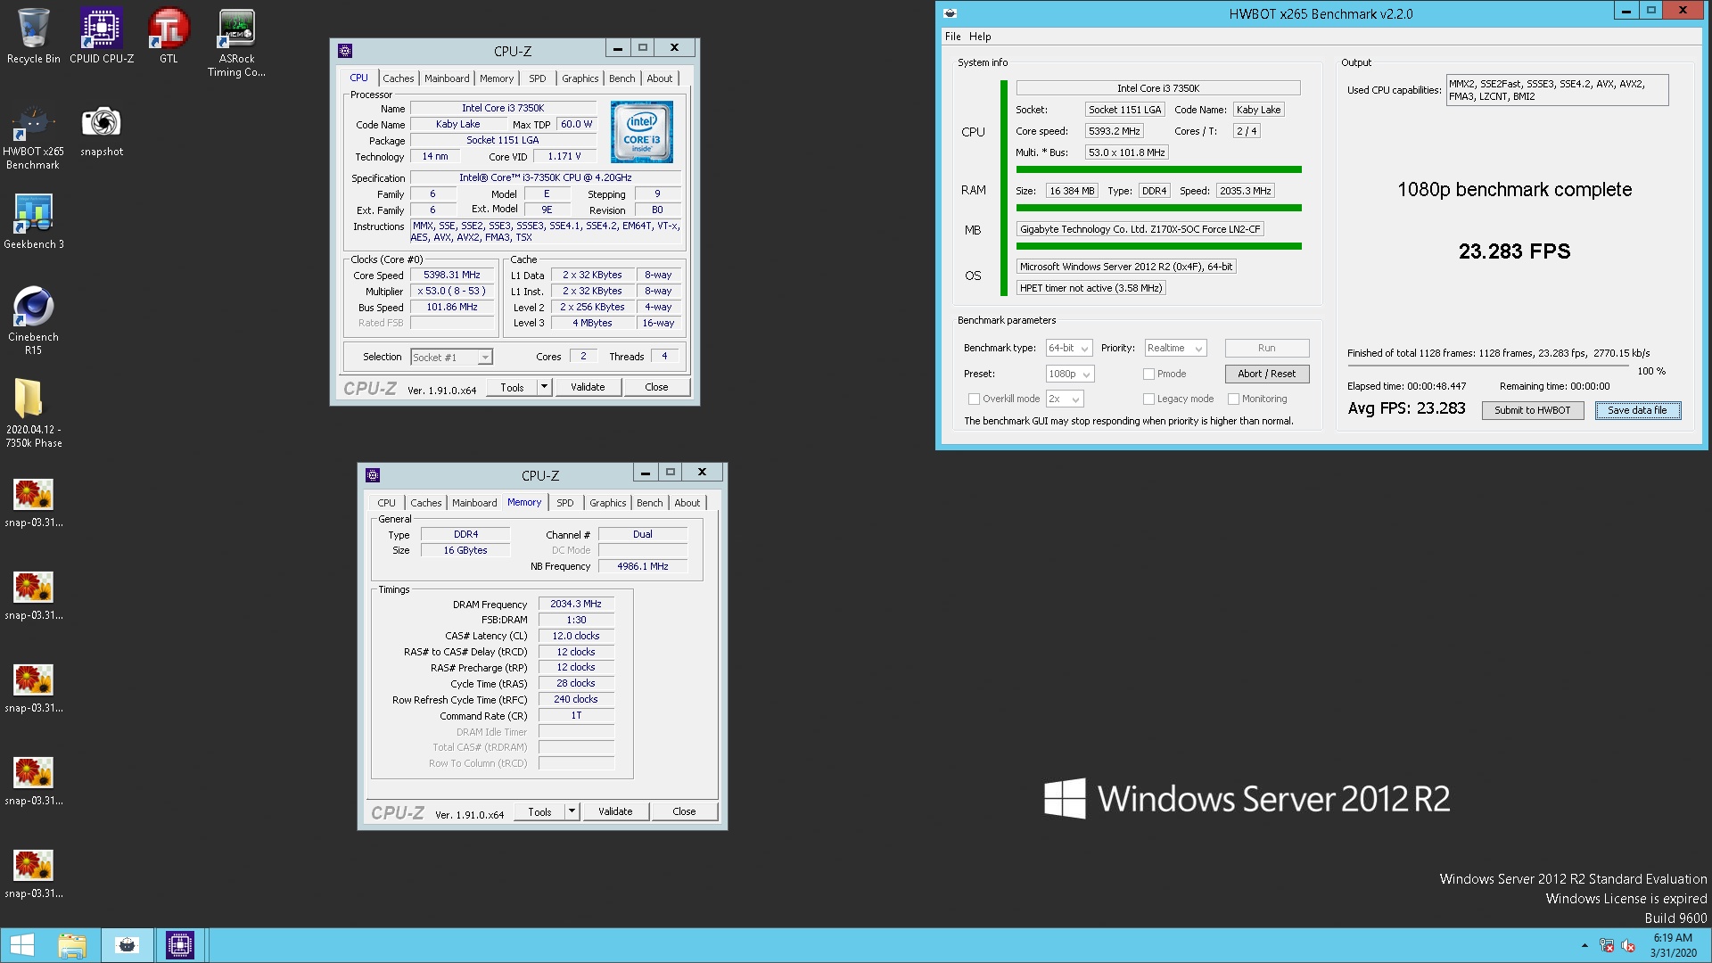
Task: Click the Core Speed 5398.31 MHz field
Action: click(x=452, y=275)
